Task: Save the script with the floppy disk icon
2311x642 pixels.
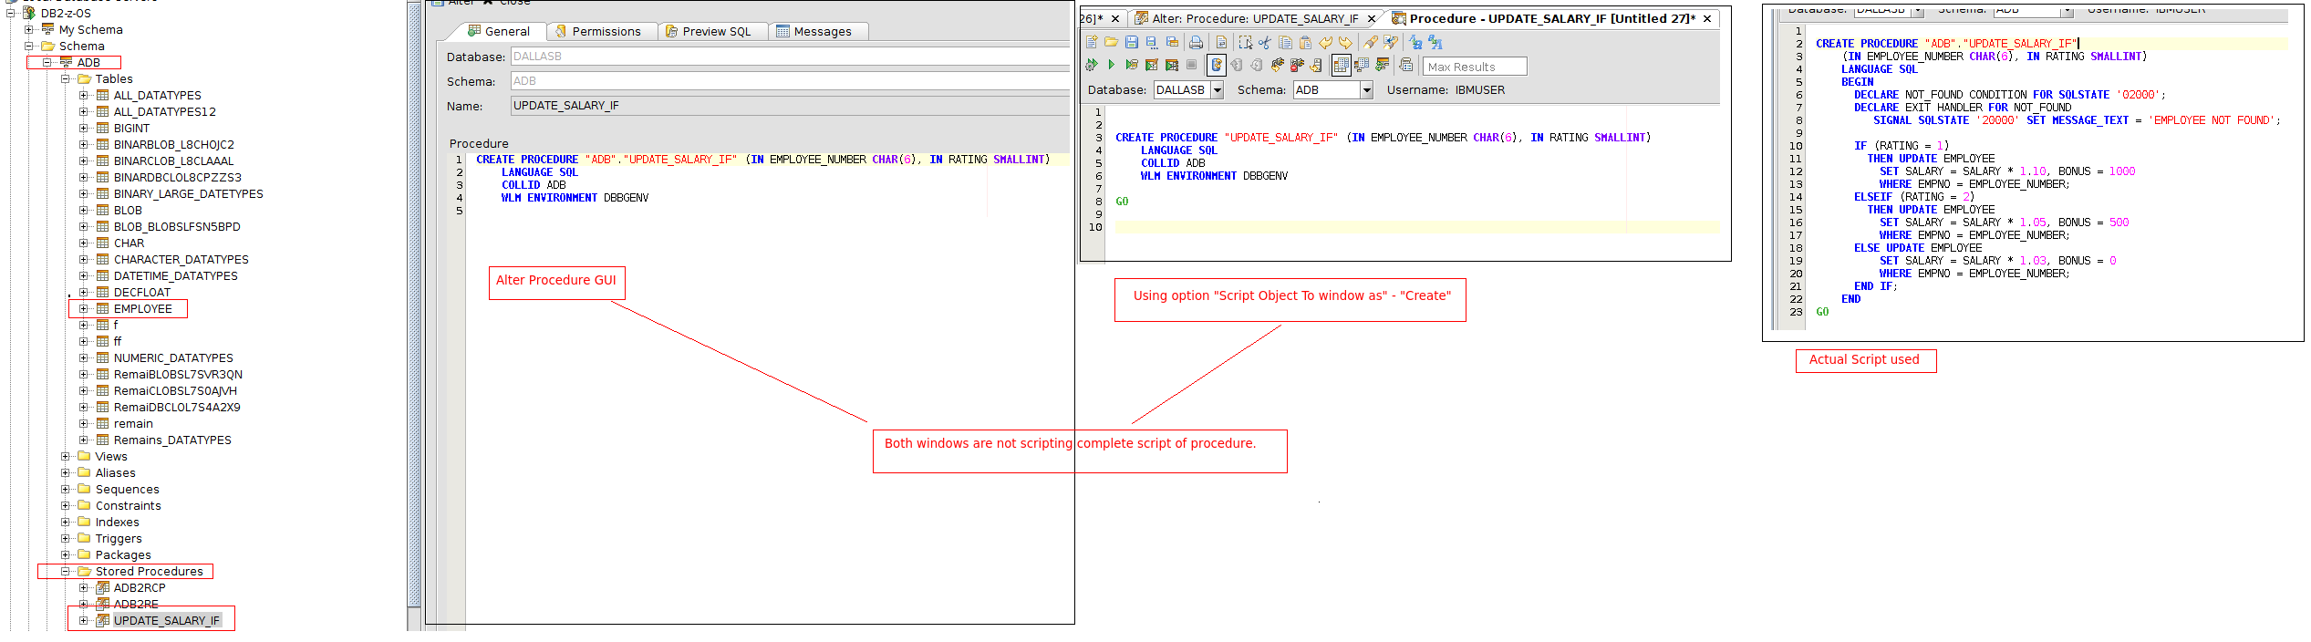Action: [1132, 42]
